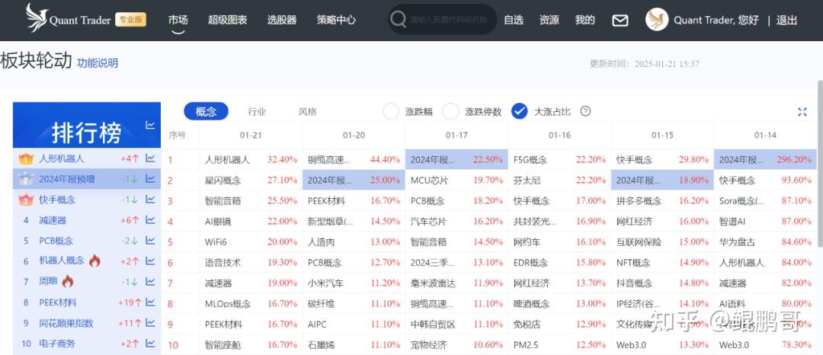Open the mail envelope icon
The image size is (823, 355).
tap(620, 21)
